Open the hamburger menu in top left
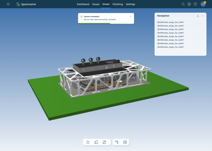The height and width of the screenshot is (151, 212). tap(8, 4)
